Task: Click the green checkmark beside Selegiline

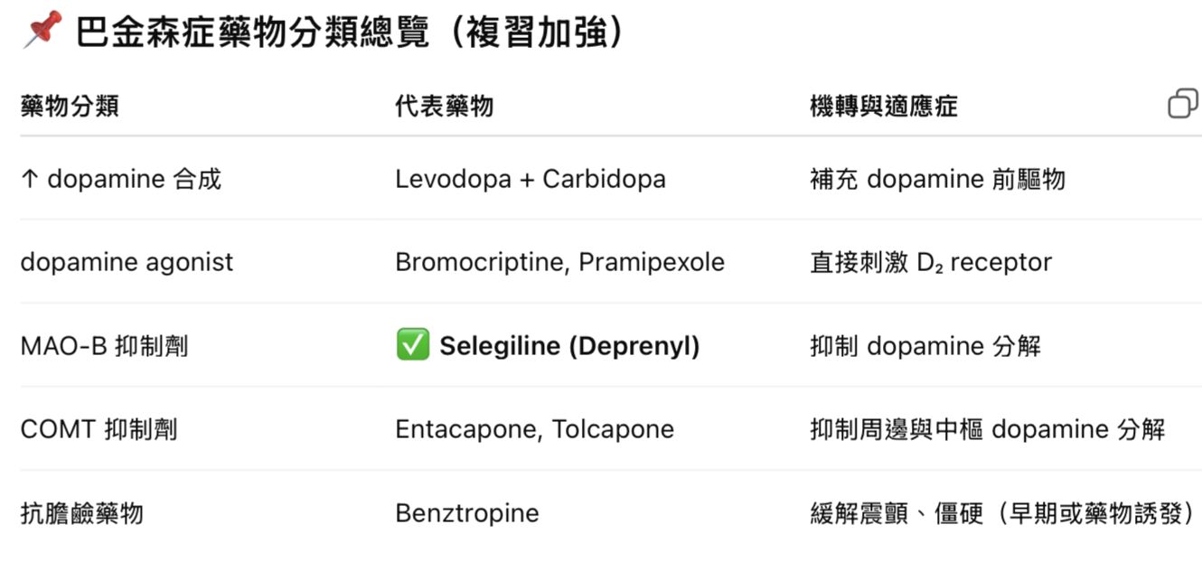Action: 412,345
